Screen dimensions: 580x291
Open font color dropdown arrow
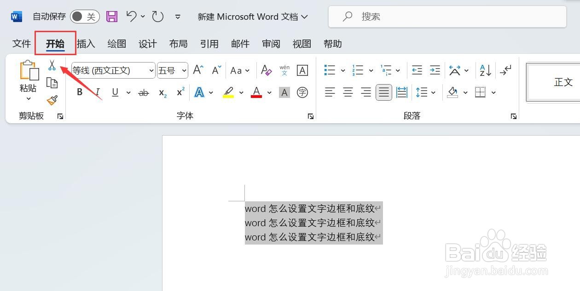[269, 92]
